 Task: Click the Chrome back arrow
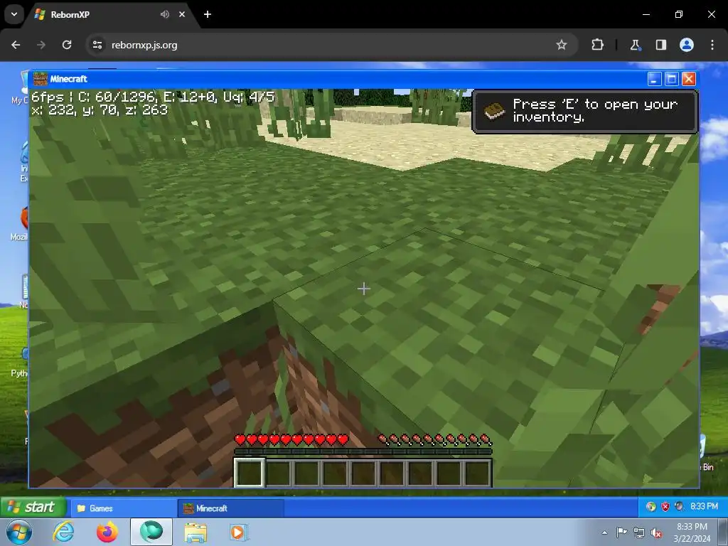pyautogui.click(x=16, y=45)
